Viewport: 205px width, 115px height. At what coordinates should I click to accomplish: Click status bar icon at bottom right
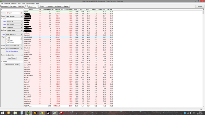[201, 109]
